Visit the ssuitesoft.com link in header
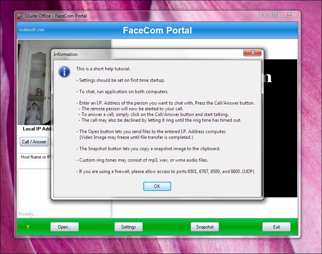This screenshot has height=254, width=322. [32, 30]
